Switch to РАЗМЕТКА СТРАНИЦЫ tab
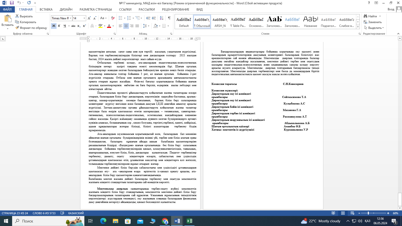Screen dimensions: 402x226 (x=96, y=9)
